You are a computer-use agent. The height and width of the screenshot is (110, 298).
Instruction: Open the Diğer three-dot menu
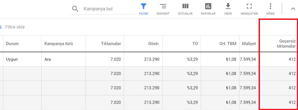pyautogui.click(x=270, y=6)
